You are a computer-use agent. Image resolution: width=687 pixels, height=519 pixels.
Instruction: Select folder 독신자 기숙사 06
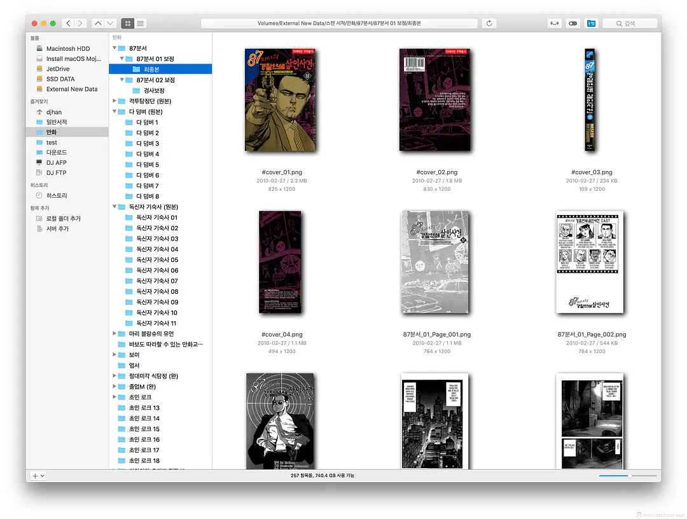pyautogui.click(x=160, y=270)
